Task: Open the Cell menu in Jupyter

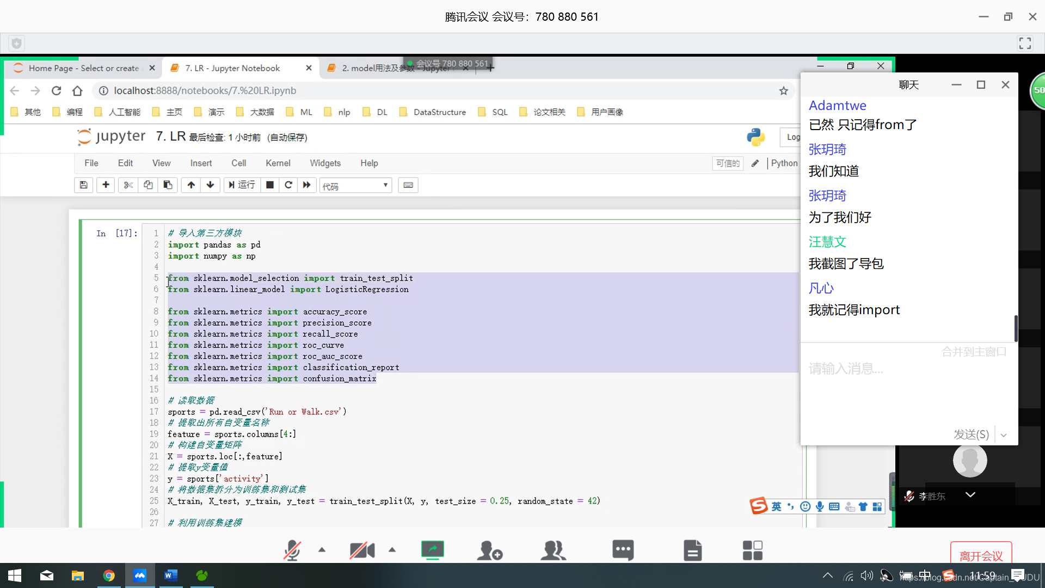Action: [238, 163]
